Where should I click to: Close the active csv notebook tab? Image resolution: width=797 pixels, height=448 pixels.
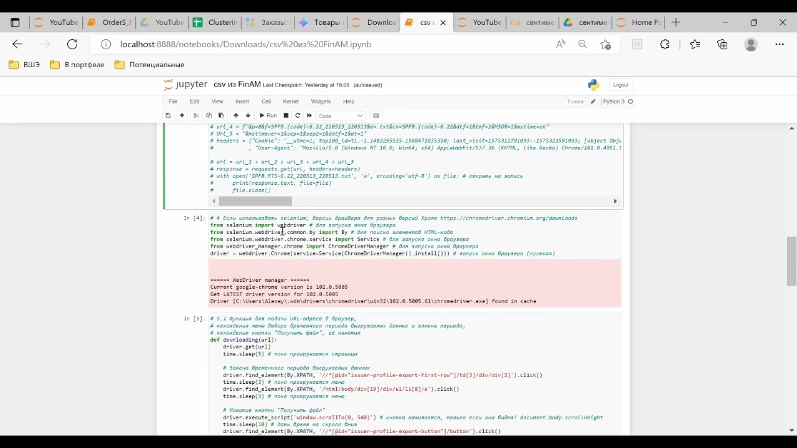(x=443, y=22)
